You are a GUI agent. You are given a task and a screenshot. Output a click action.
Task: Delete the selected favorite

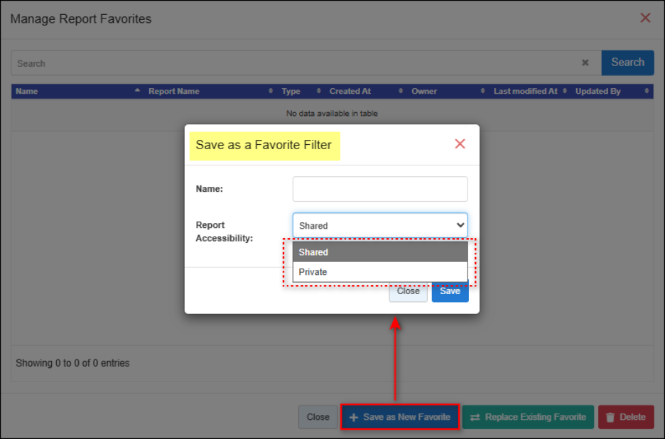coord(625,417)
